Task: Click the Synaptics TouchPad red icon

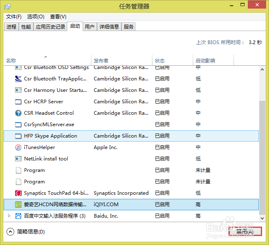Action: tap(18, 193)
